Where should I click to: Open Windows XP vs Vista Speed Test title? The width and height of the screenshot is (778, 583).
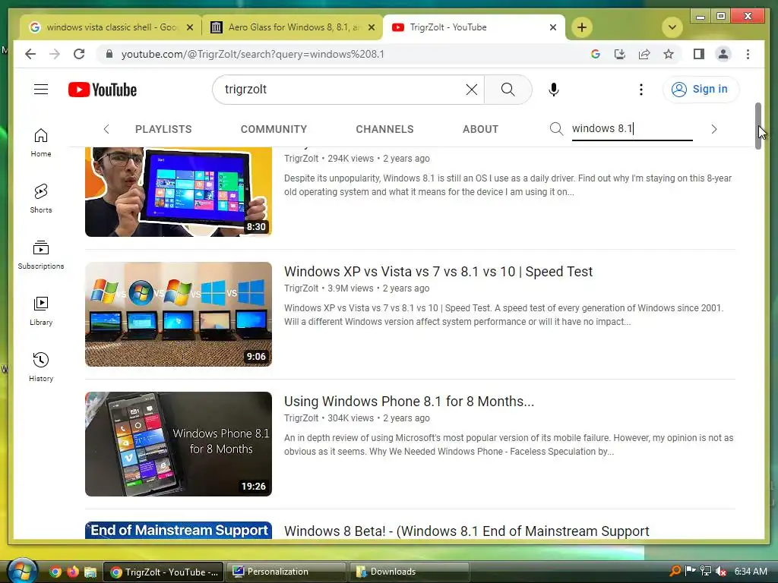[x=438, y=272]
